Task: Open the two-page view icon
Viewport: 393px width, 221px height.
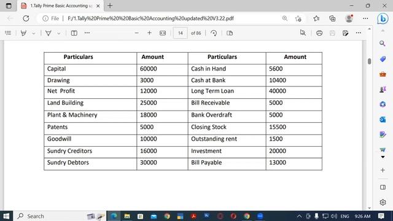Action: point(230,33)
